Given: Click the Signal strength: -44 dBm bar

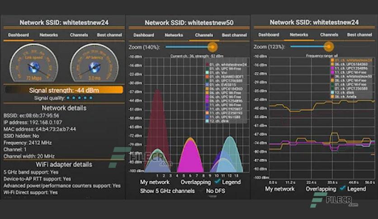Looking at the screenshot, I should pos(64,90).
